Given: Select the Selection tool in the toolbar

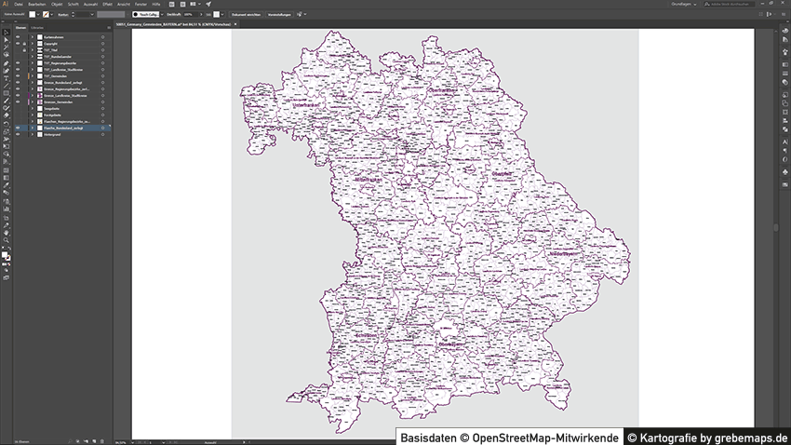Looking at the screenshot, I should (x=6, y=33).
